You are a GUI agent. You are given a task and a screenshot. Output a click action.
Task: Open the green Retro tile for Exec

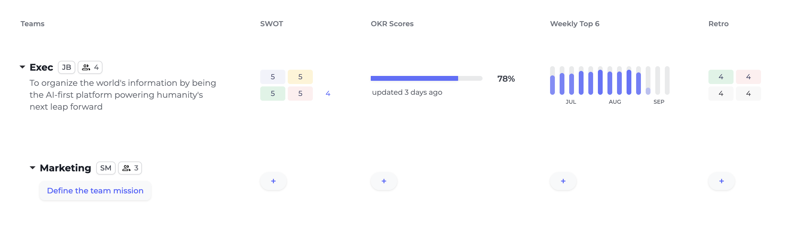(721, 77)
